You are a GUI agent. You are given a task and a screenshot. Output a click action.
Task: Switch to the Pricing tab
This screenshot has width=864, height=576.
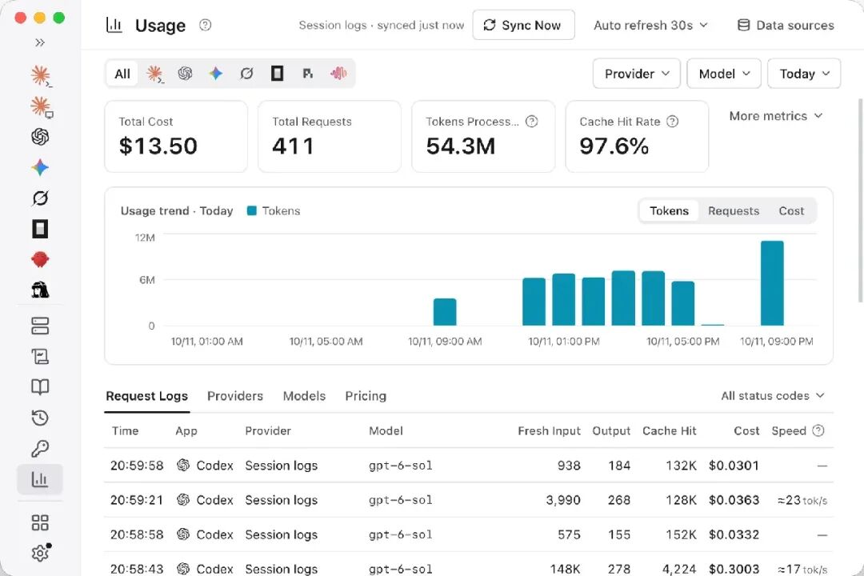366,396
